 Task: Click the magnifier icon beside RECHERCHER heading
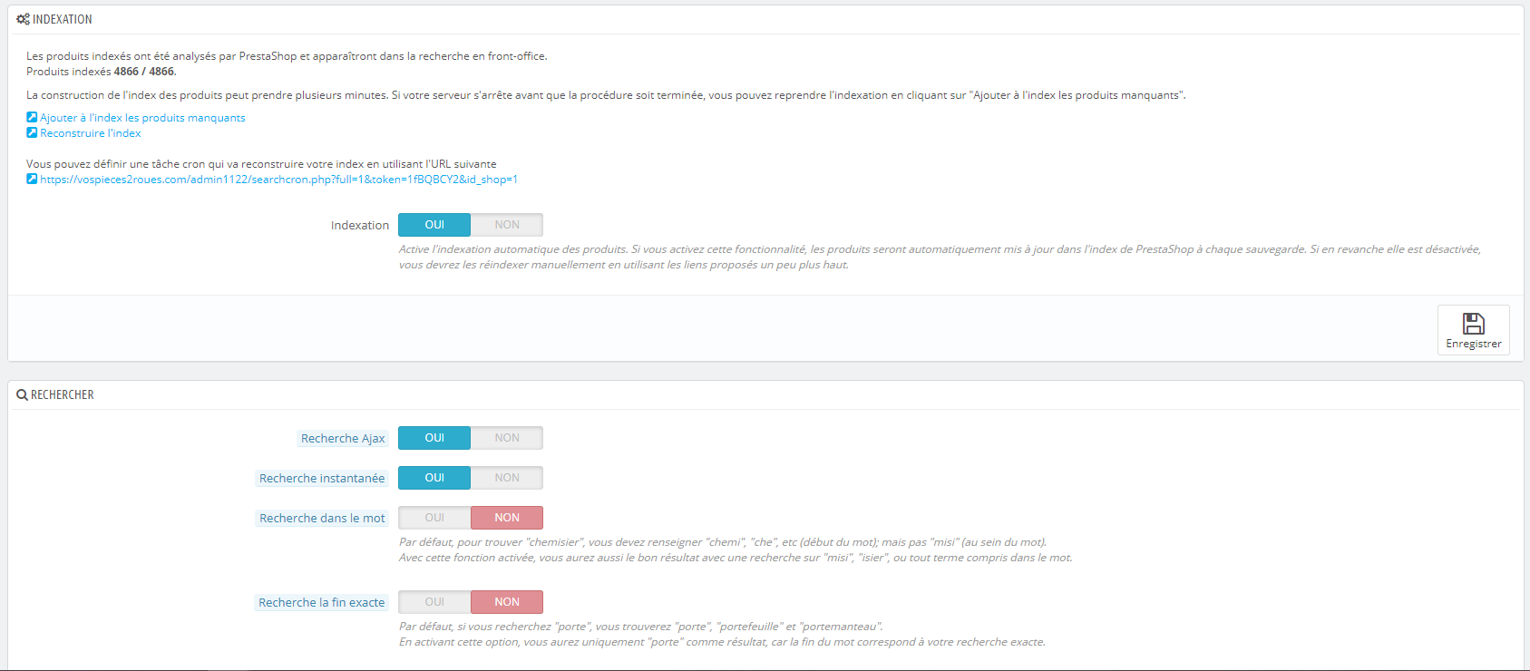pos(22,394)
